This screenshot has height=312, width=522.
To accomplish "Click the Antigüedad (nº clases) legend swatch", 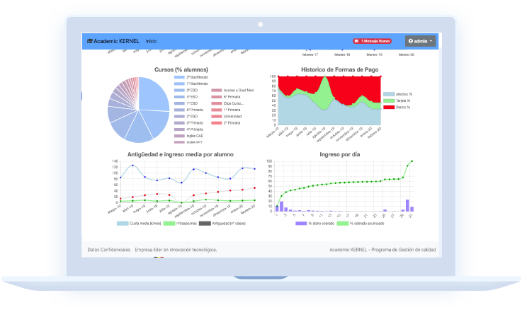I will [x=205, y=224].
